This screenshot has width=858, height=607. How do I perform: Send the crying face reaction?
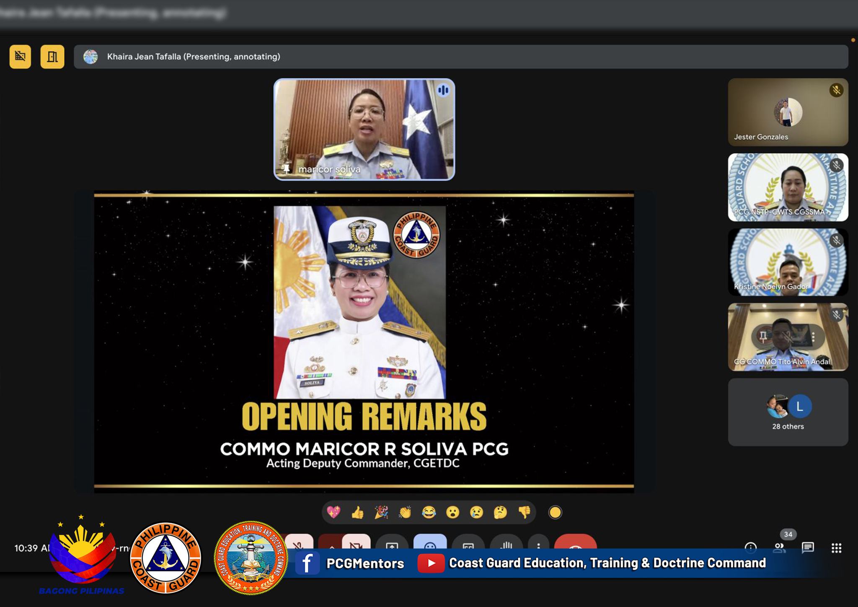tap(477, 512)
